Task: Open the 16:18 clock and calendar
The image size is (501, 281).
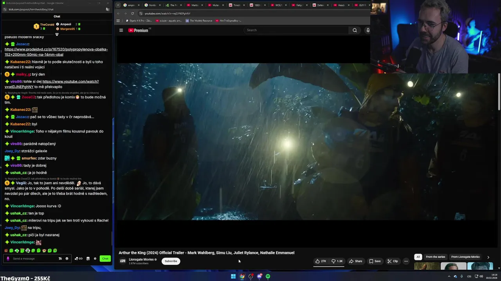Action: coord(492,276)
